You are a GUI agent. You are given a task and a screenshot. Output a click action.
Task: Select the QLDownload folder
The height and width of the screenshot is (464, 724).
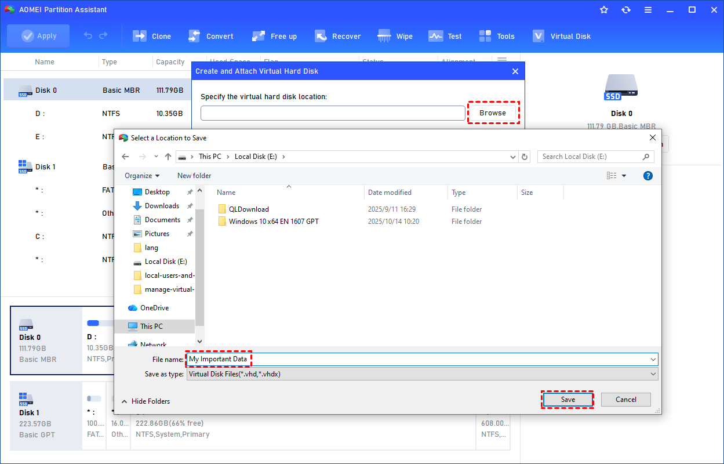(x=249, y=209)
